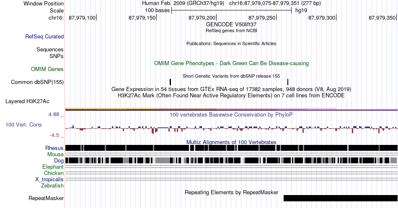The height and width of the screenshot is (208, 398).
Task: Click the 87,979,350 ruler position
Action: click(382, 18)
